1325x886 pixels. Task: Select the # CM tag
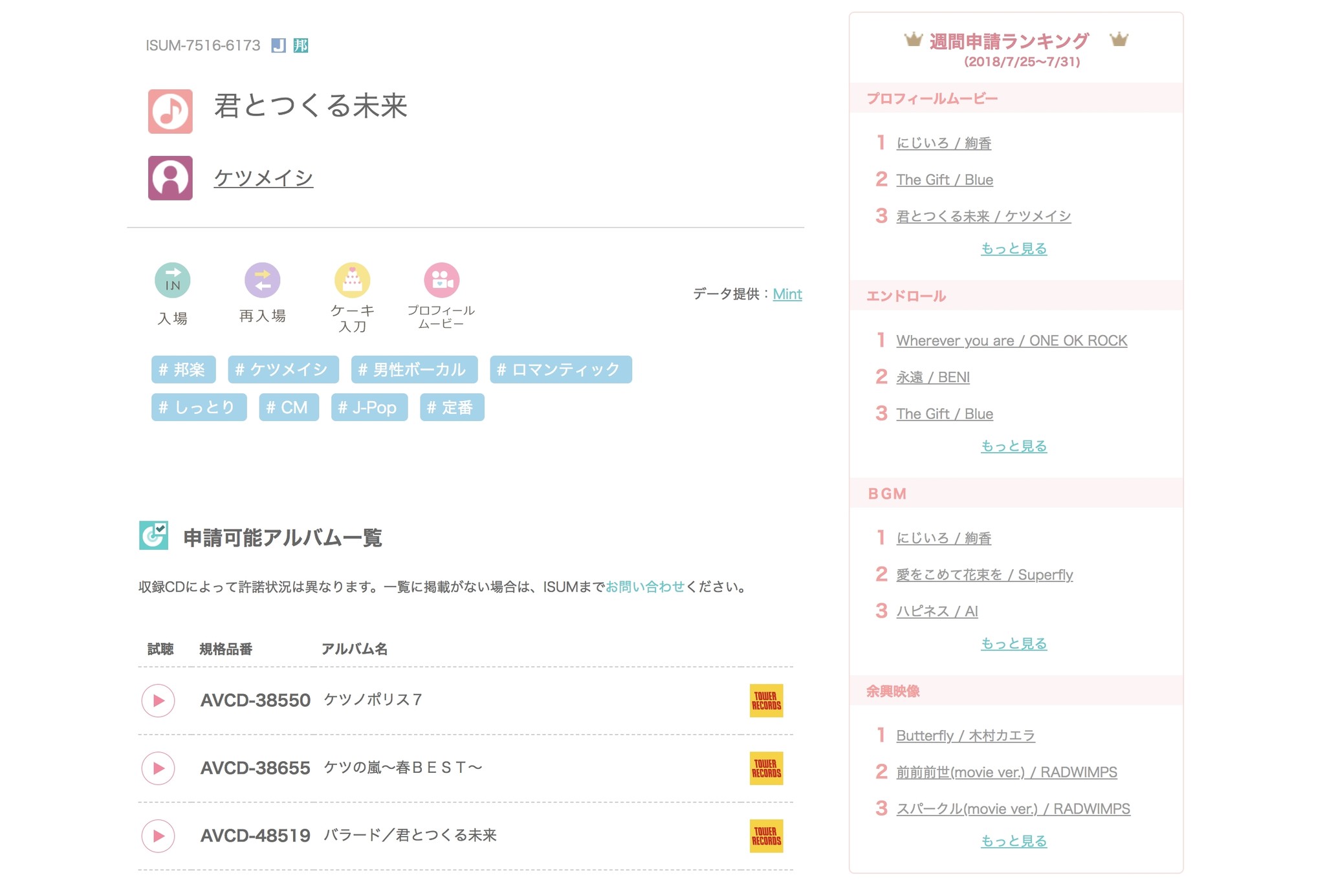tap(289, 407)
